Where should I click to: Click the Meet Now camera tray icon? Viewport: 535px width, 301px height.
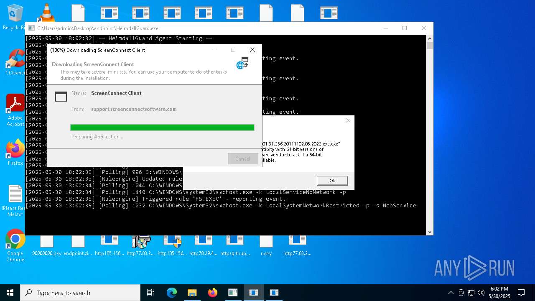461,293
